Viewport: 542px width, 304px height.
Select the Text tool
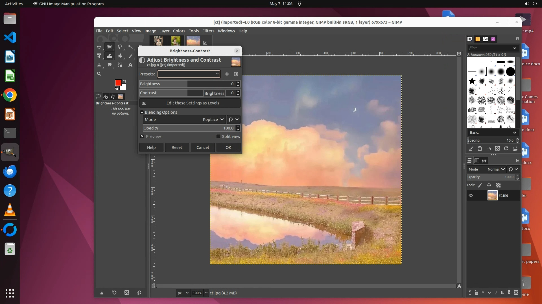pyautogui.click(x=130, y=65)
